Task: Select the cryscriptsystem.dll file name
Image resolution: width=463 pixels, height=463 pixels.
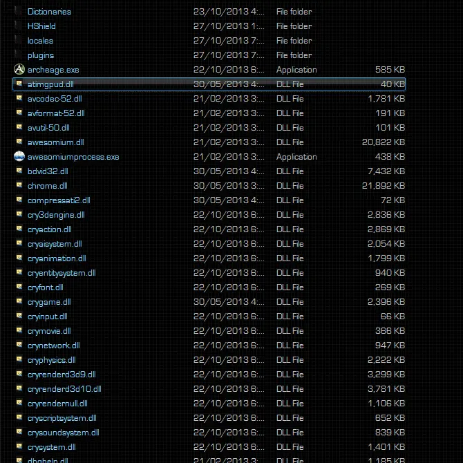Action: click(x=62, y=418)
